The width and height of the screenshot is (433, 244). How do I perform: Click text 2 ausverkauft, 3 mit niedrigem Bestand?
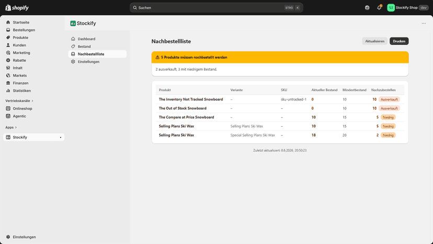click(186, 70)
